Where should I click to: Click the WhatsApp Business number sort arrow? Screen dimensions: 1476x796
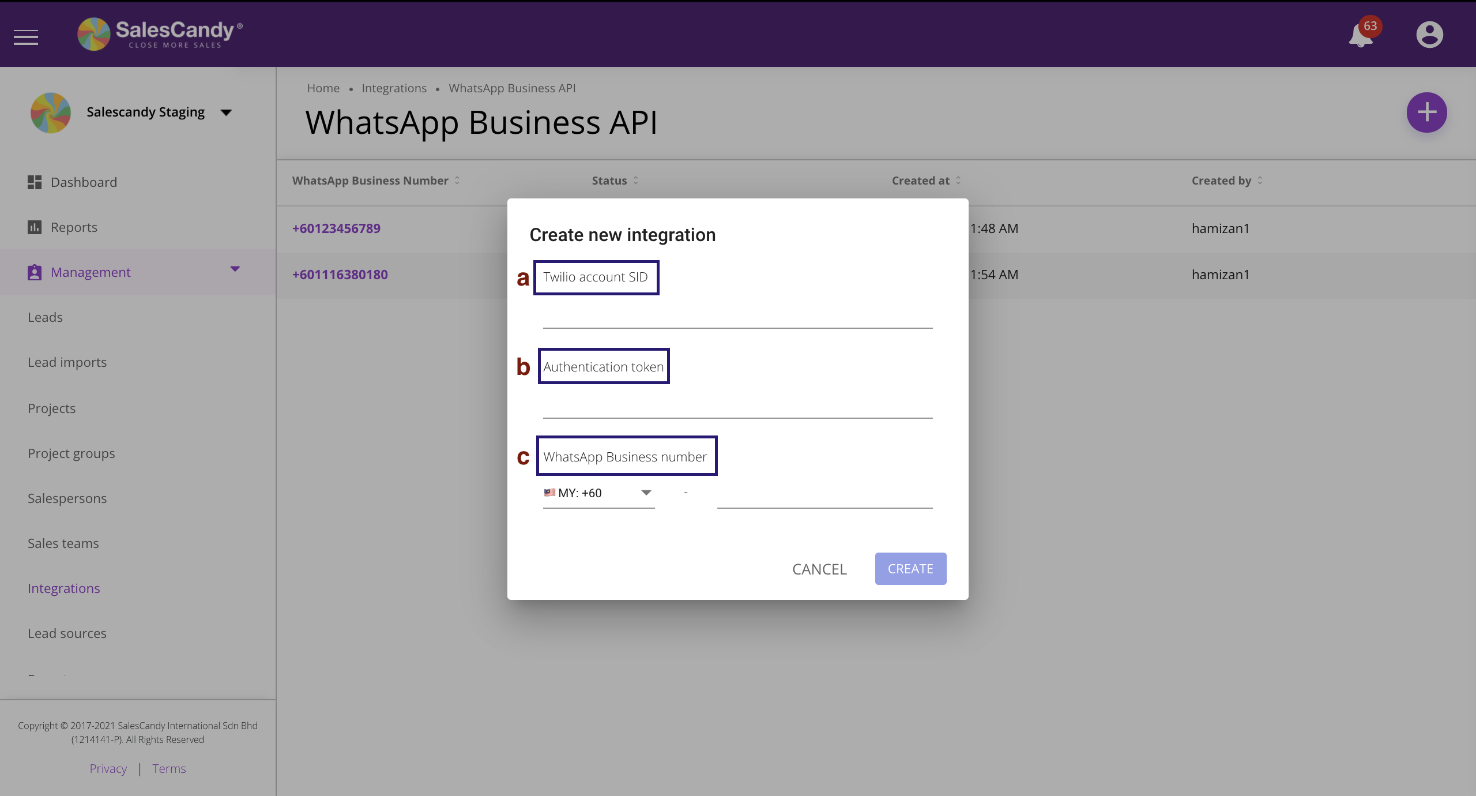[457, 179]
